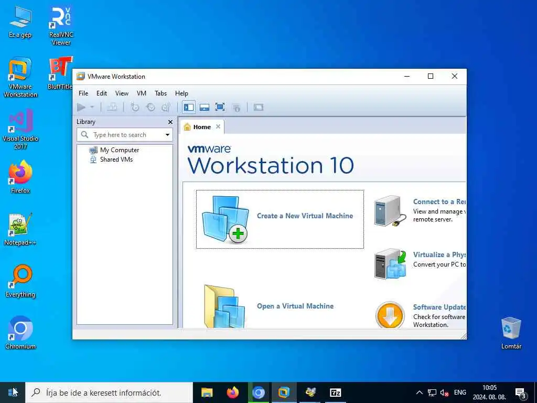This screenshot has height=403, width=537.
Task: Click the Library search field
Action: (125, 135)
